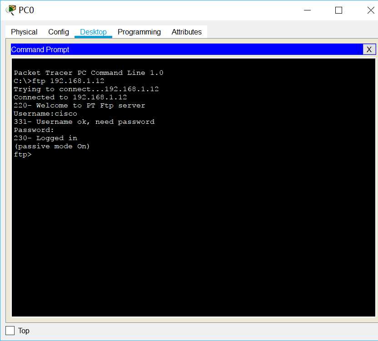Close the Command Prompt panel
378x341 pixels.
click(369, 49)
